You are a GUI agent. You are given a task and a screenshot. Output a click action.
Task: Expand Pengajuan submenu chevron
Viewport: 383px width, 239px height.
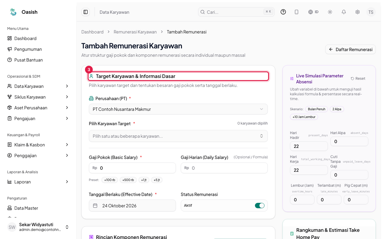[x=67, y=118]
